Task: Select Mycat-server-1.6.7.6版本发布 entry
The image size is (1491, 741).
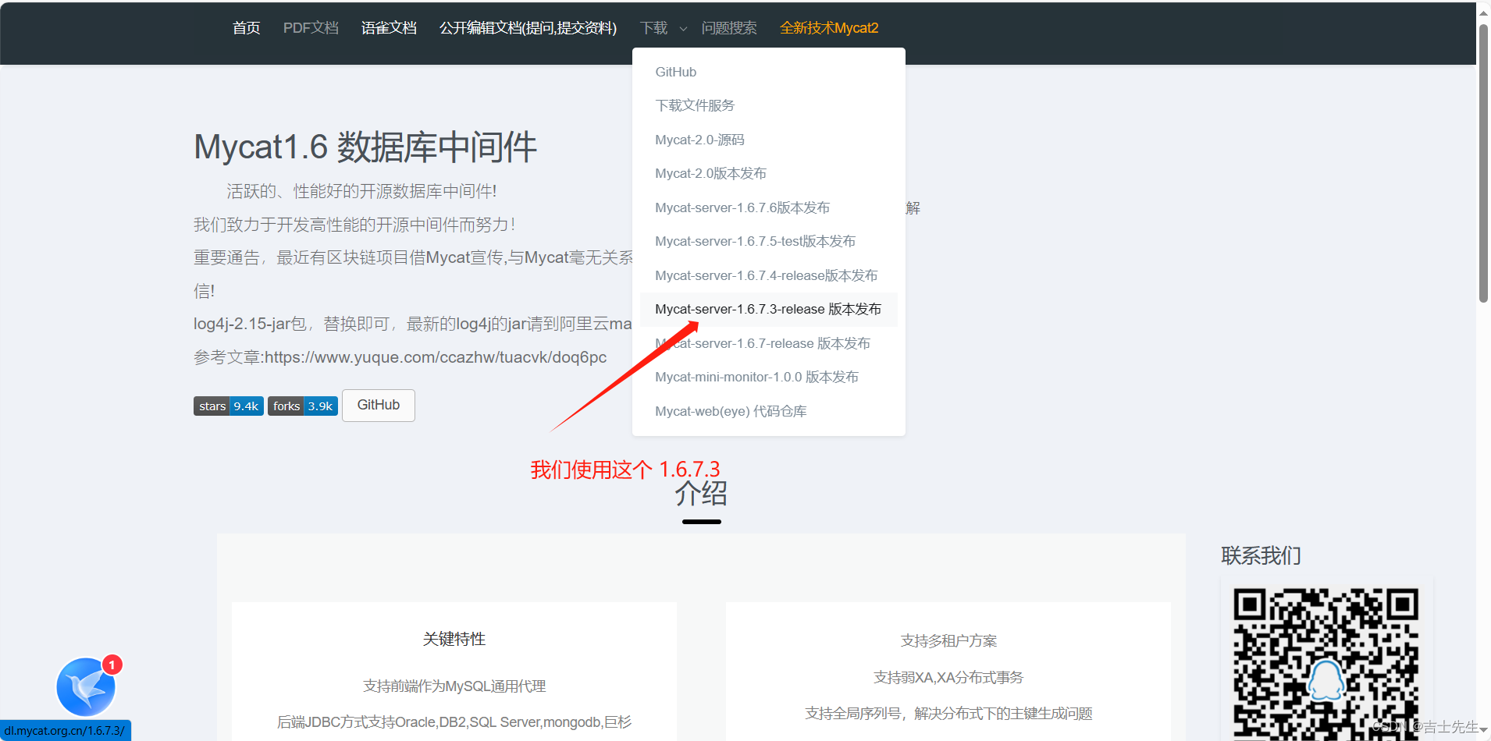Action: tap(768, 207)
